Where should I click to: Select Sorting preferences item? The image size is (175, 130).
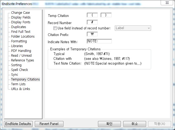tap(16, 65)
